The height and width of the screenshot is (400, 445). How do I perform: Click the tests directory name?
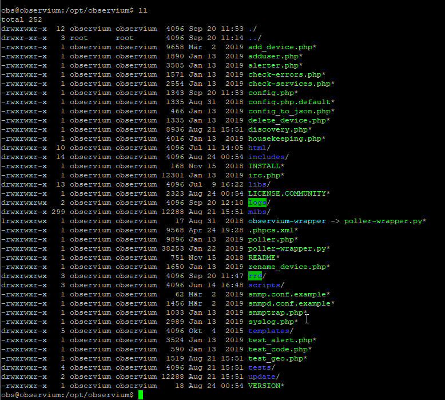tap(260, 367)
